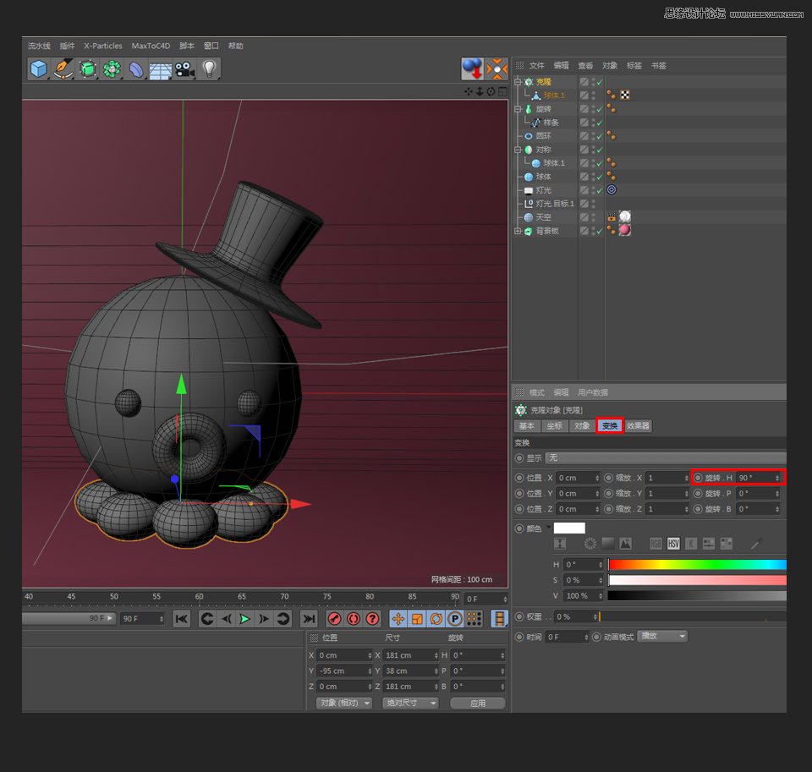Open the X-Particles menu
Screen dimensions: 812x772
pyautogui.click(x=102, y=46)
